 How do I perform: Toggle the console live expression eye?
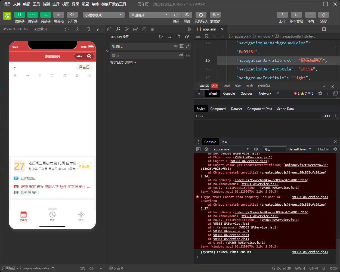[256, 149]
